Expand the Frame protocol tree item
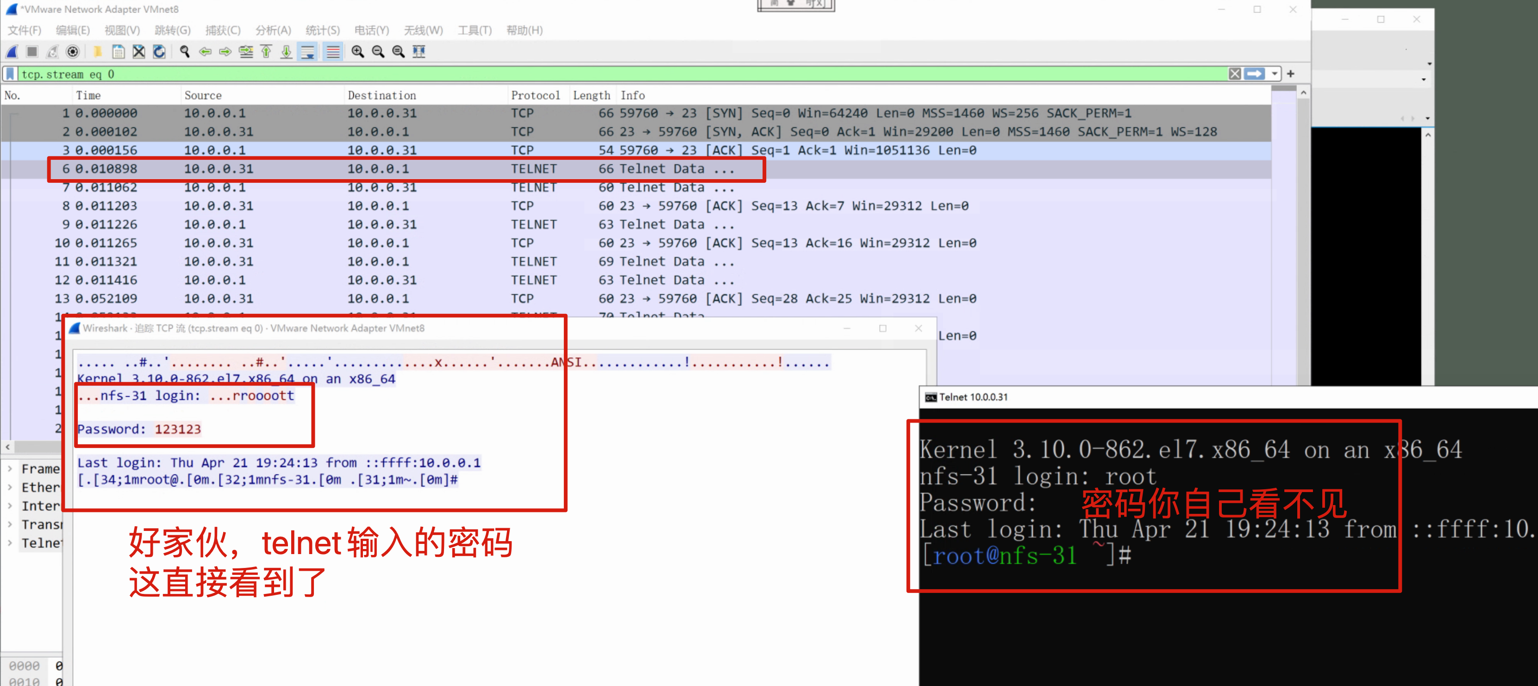 pyautogui.click(x=10, y=469)
